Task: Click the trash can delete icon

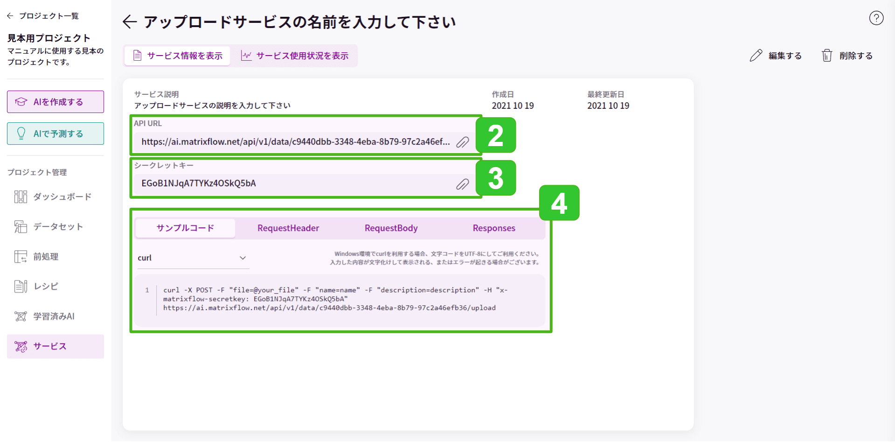Action: (x=826, y=56)
